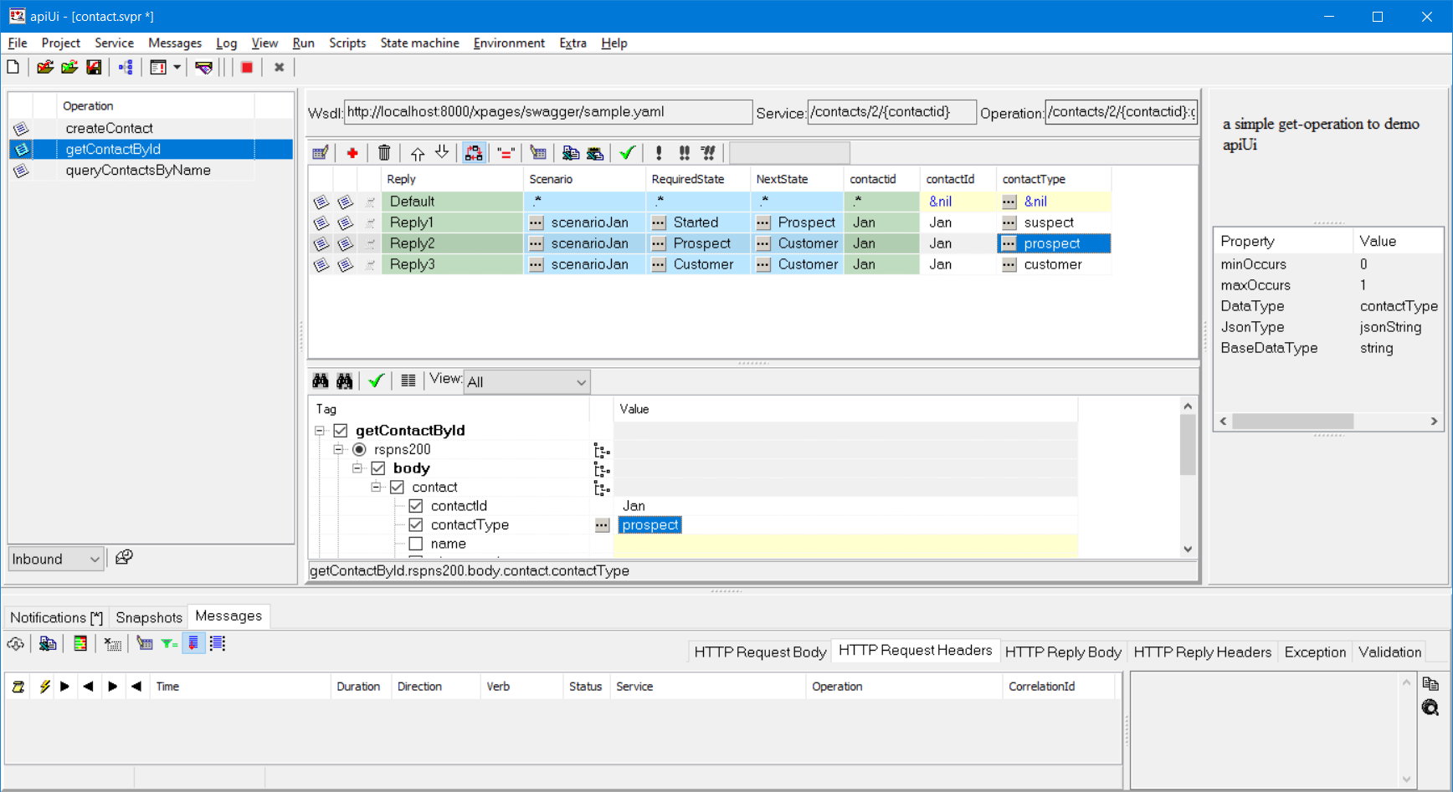Switch to the Notifications tab

coord(56,617)
